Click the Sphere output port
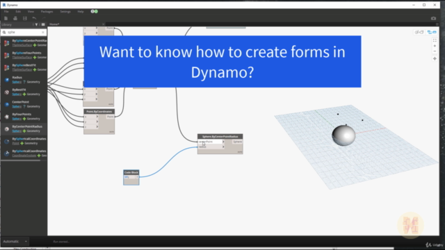The width and height of the screenshot is (445, 250). click(237, 142)
